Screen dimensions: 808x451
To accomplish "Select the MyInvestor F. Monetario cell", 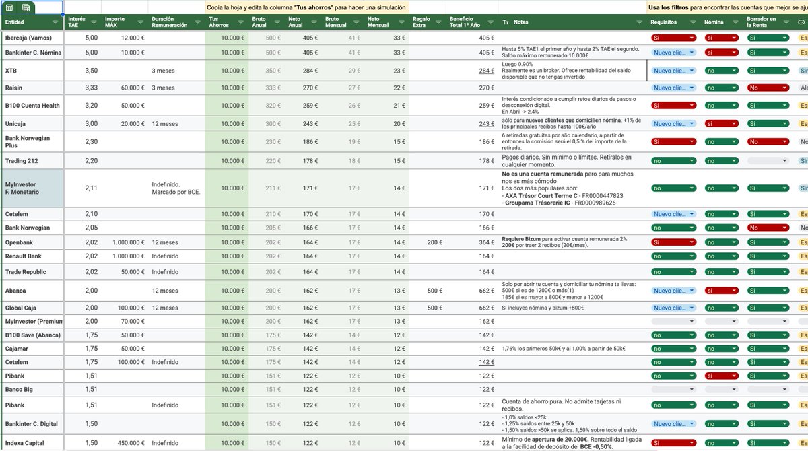I will [32, 188].
